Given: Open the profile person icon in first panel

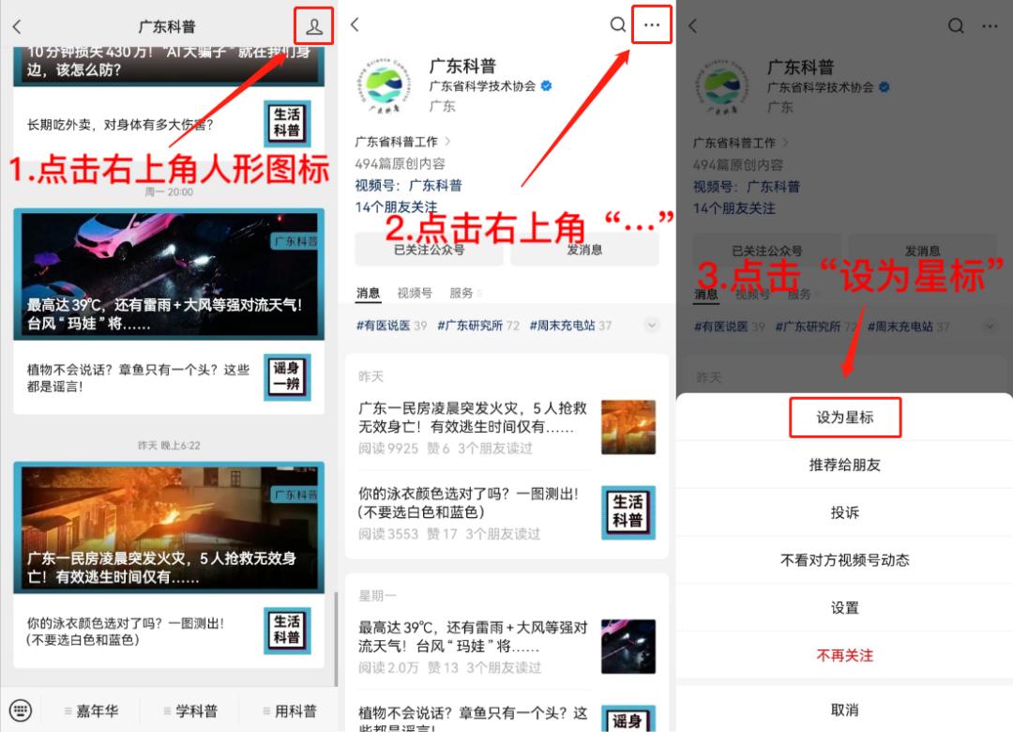Looking at the screenshot, I should click(x=314, y=26).
